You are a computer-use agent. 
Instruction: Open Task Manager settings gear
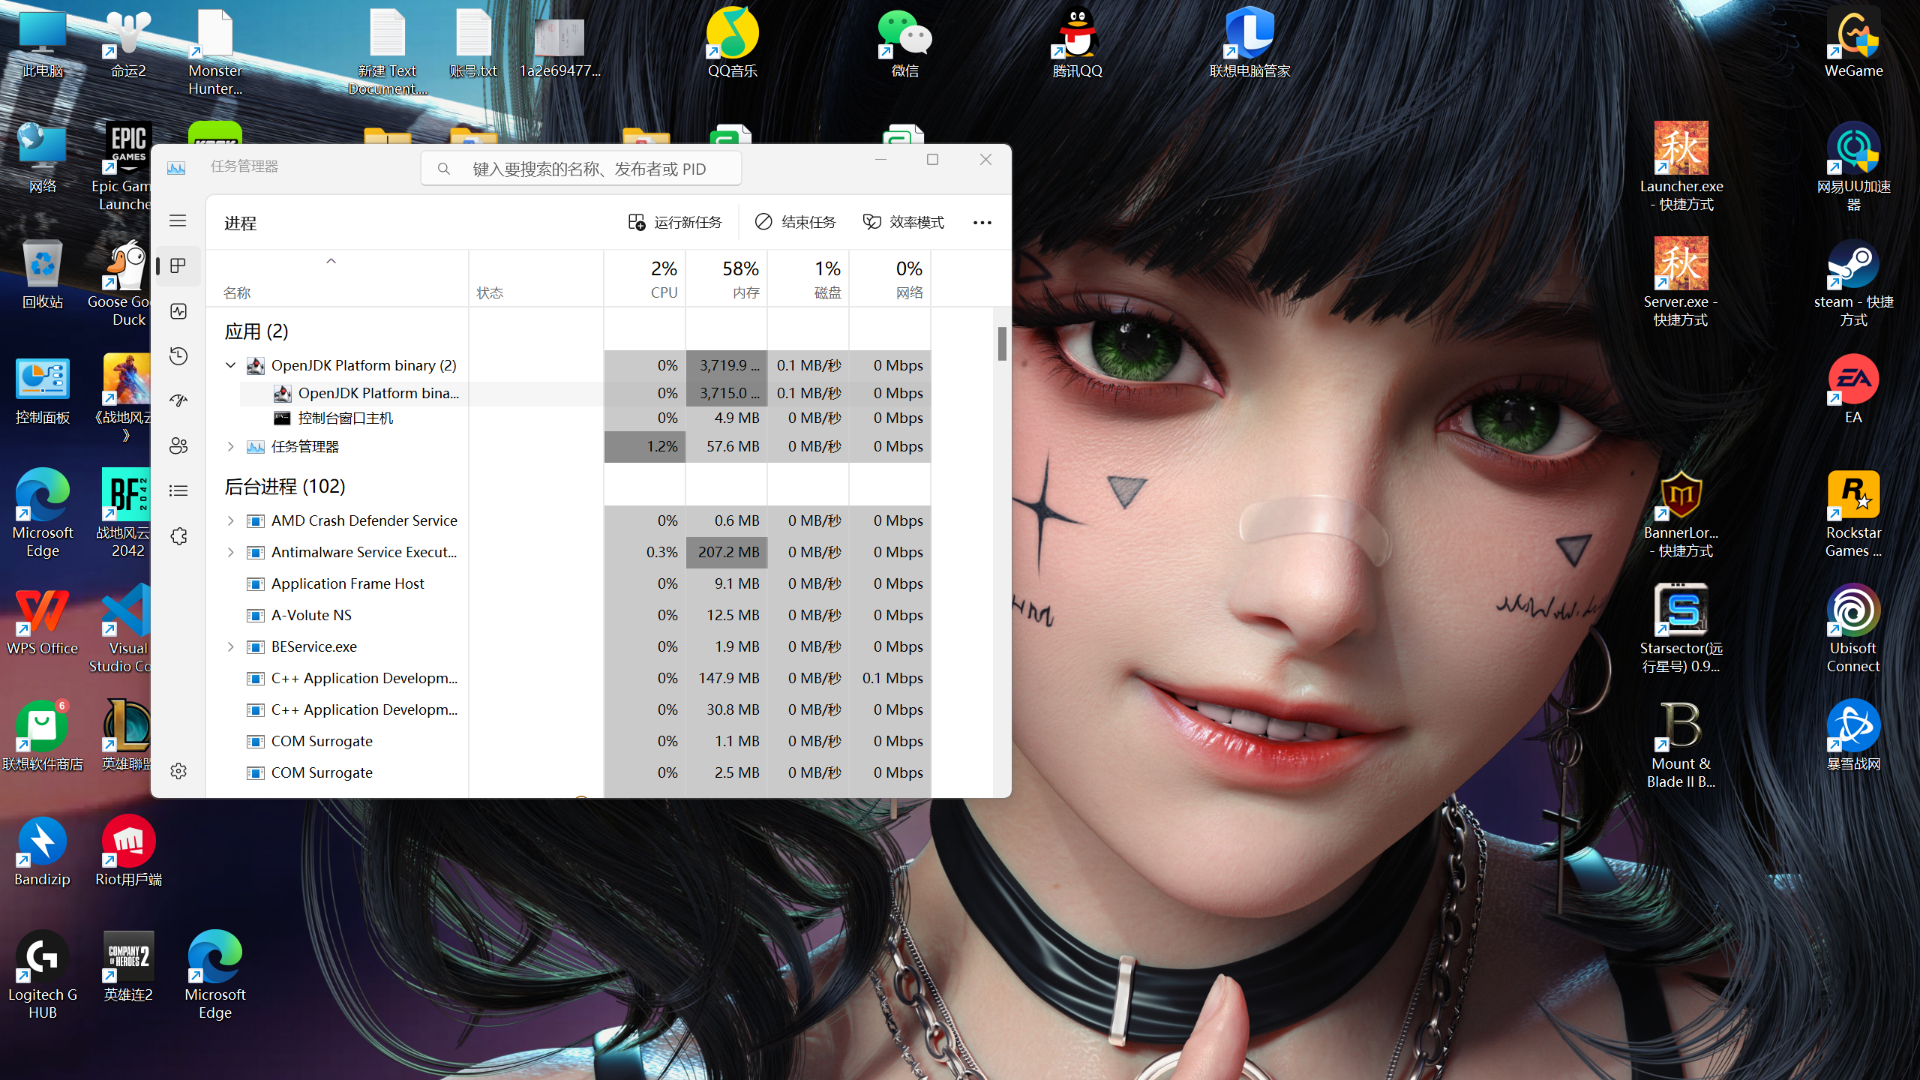178,771
